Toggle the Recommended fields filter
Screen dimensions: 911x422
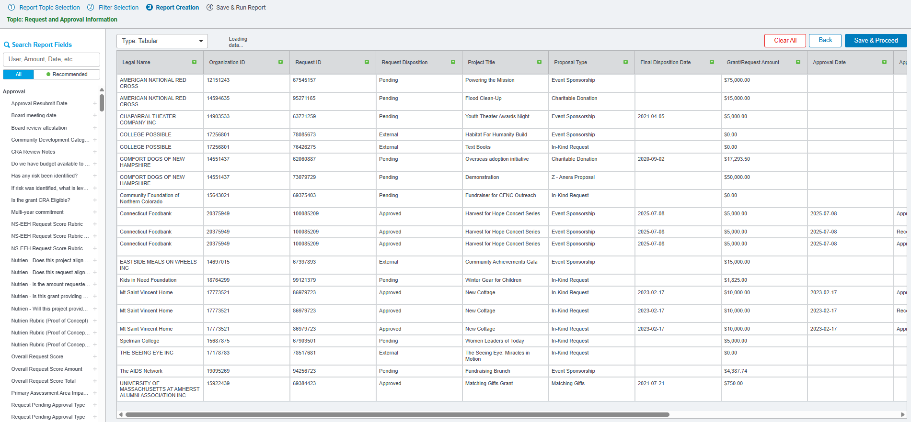(67, 74)
